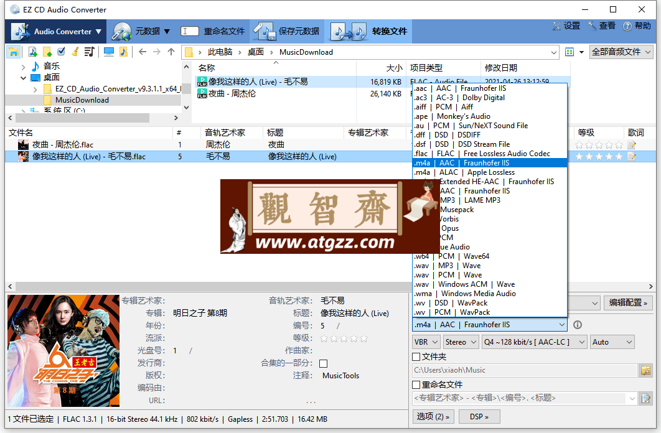Choose .flac FLAC Free Lossless Audio Codec
The image size is (661, 433).
click(x=489, y=154)
